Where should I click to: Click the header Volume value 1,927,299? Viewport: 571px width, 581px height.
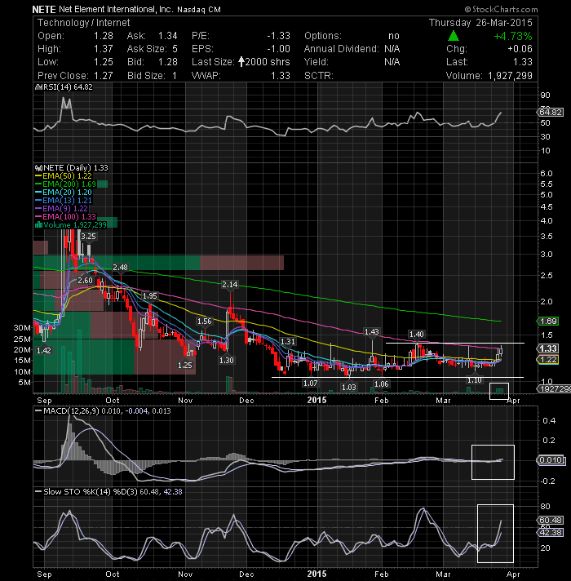(x=510, y=76)
